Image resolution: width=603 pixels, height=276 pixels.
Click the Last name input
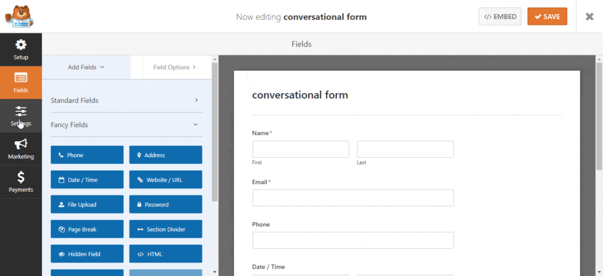[x=405, y=149]
